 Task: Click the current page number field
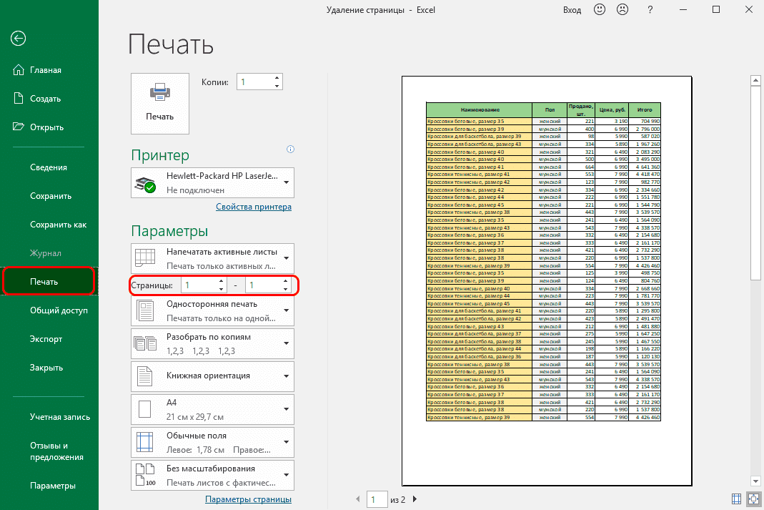[x=376, y=499]
